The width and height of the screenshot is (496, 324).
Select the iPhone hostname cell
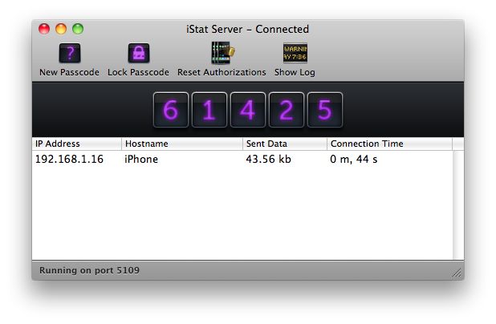(141, 159)
